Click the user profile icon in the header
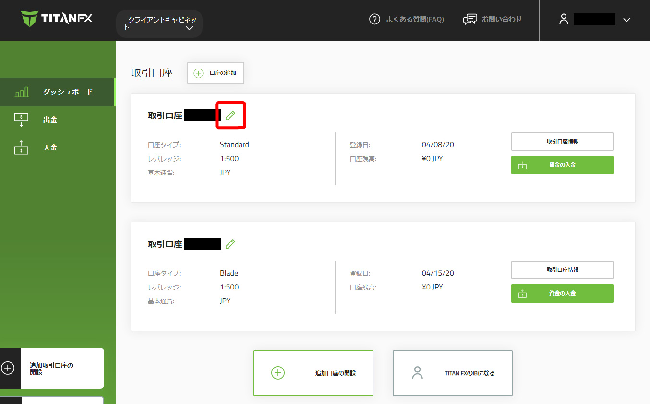650x404 pixels. click(x=564, y=19)
